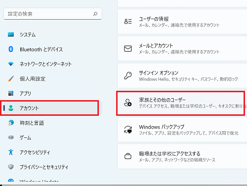Click デバイス アクセス、職場または学校のユーザー description
This screenshot has height=186, width=247.
pos(193,106)
